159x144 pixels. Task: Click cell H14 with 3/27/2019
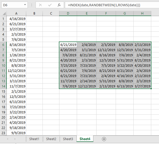[142, 86]
